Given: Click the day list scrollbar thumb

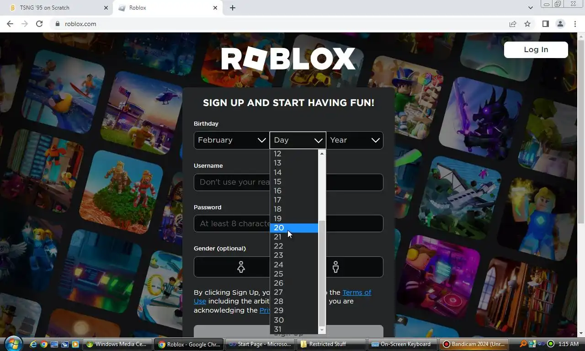Looking at the screenshot, I should tap(322, 273).
